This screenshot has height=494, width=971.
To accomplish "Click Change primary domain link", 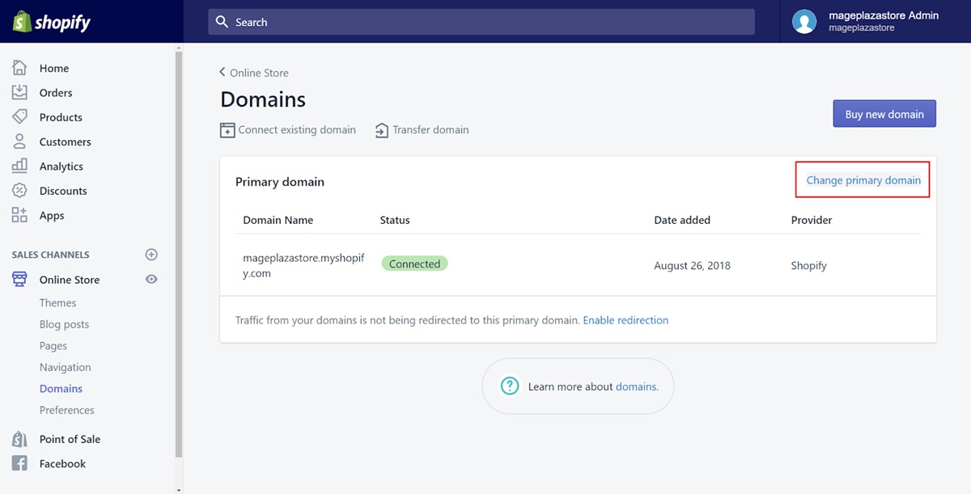I will (x=863, y=180).
